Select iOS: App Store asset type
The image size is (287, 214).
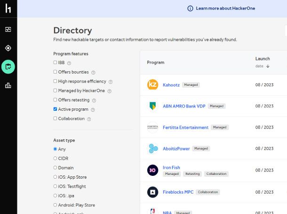[x=55, y=177]
